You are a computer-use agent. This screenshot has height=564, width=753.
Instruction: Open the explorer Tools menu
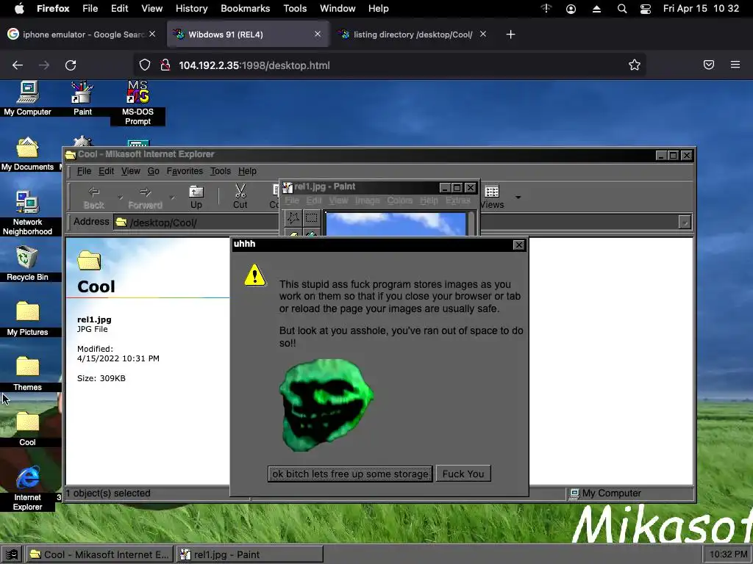click(221, 171)
